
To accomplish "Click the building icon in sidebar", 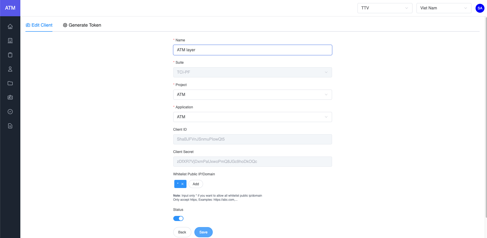I will (x=10, y=41).
